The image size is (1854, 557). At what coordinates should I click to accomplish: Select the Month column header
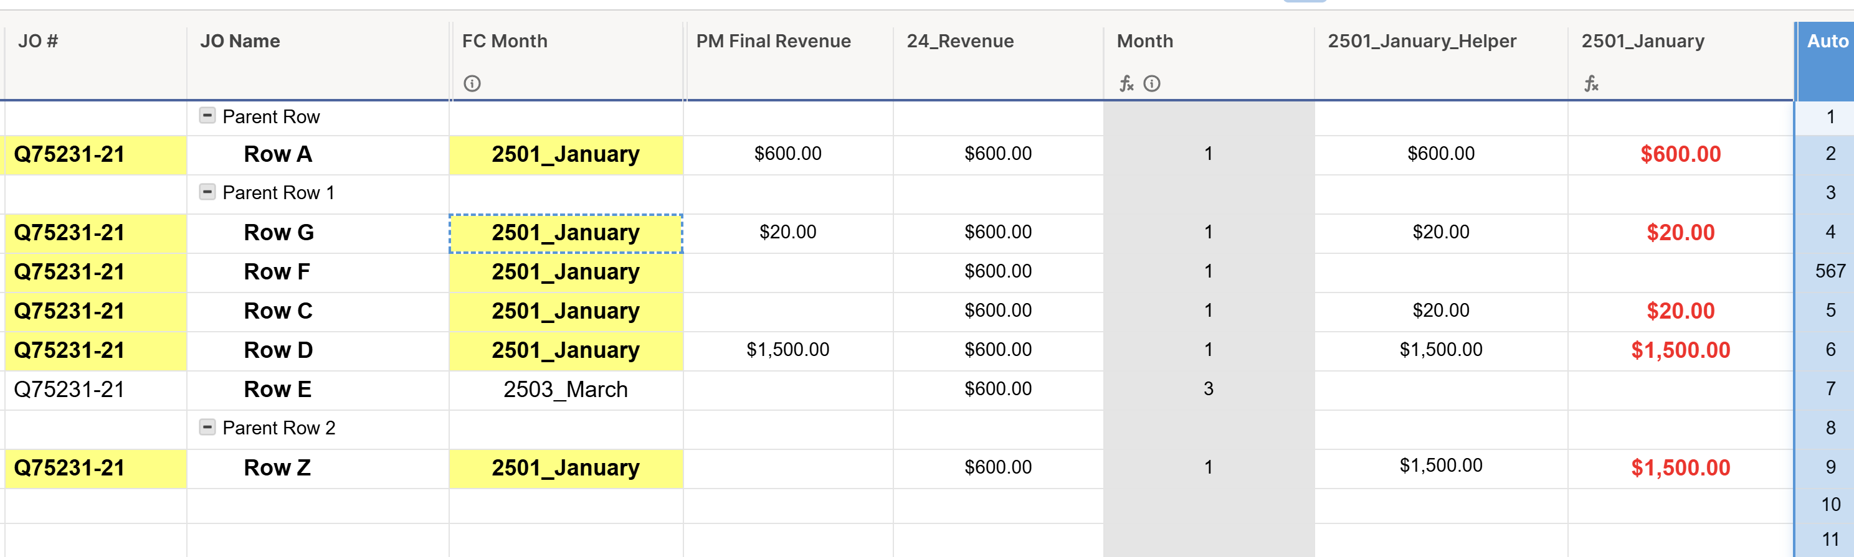point(1209,61)
